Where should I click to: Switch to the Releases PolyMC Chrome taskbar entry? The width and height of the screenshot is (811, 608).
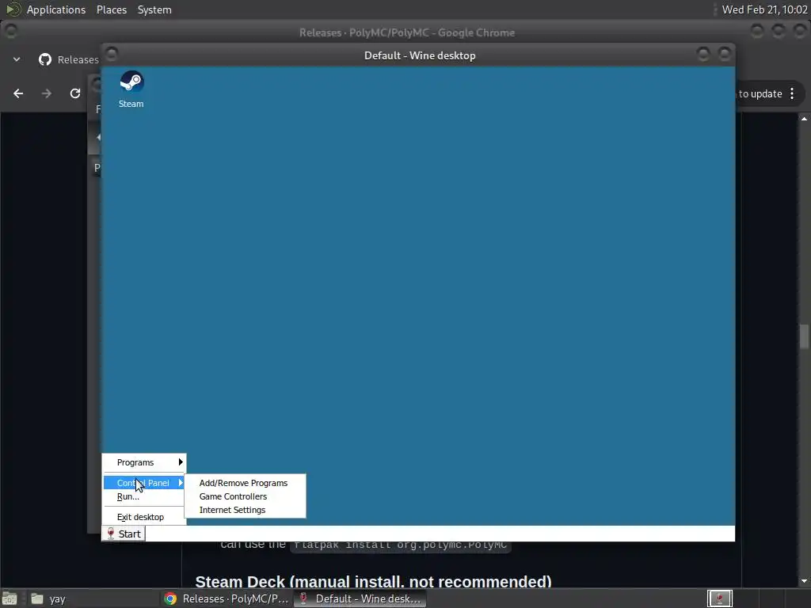click(226, 598)
